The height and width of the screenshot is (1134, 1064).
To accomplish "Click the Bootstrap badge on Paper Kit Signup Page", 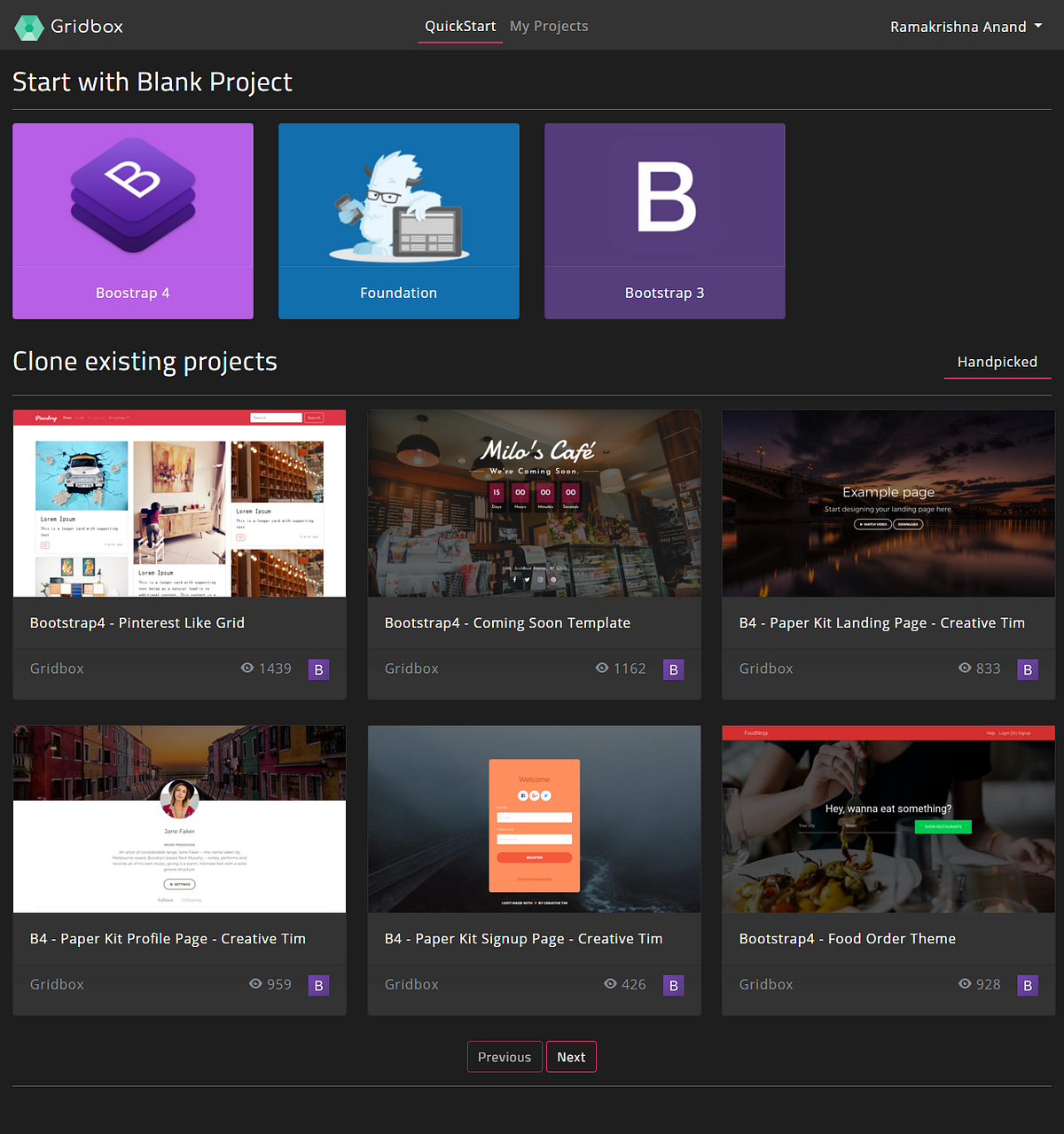I will point(673,985).
